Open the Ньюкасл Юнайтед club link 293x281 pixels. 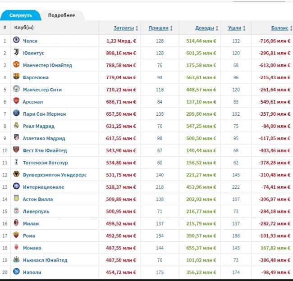tap(45, 260)
